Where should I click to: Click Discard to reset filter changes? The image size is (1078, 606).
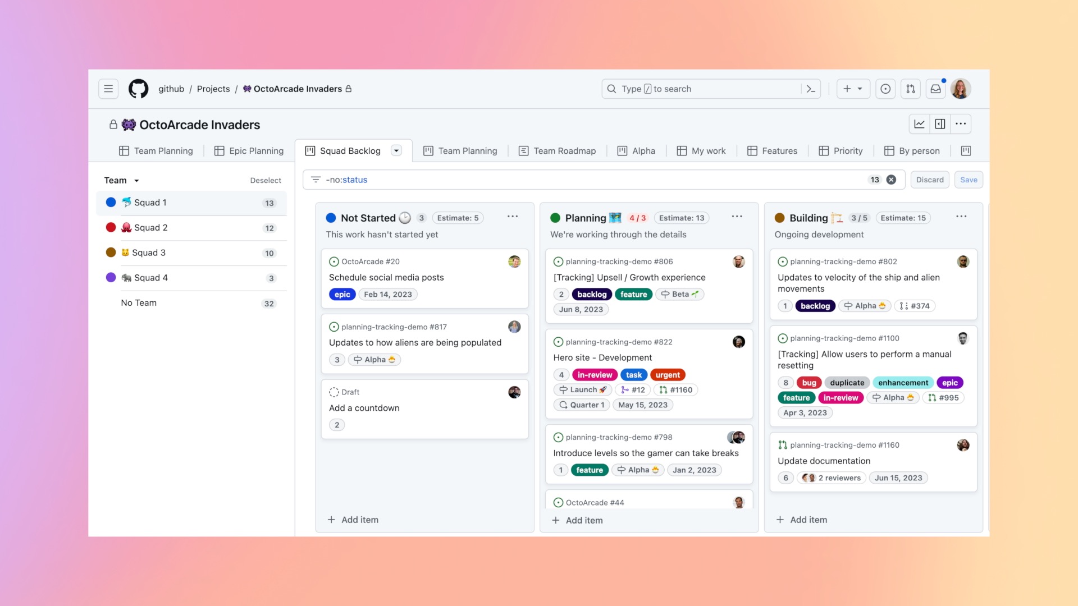[930, 180]
